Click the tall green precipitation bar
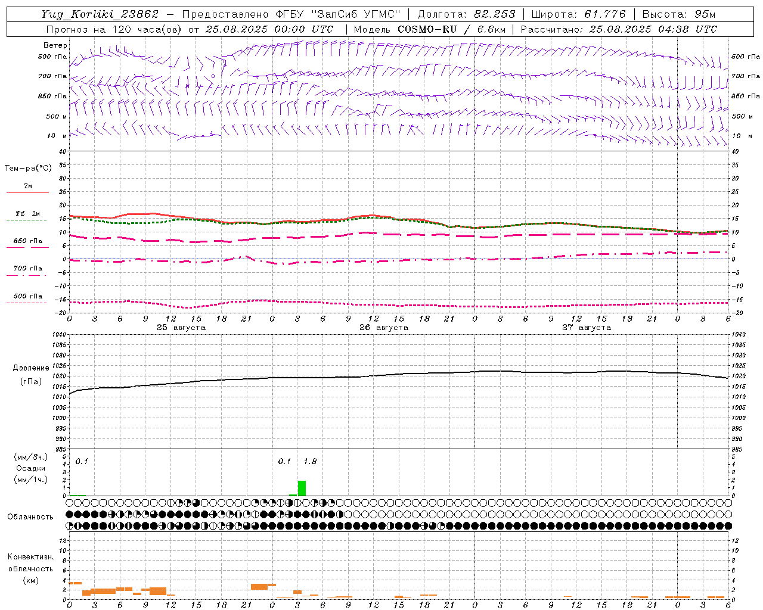The image size is (763, 610). point(302,488)
